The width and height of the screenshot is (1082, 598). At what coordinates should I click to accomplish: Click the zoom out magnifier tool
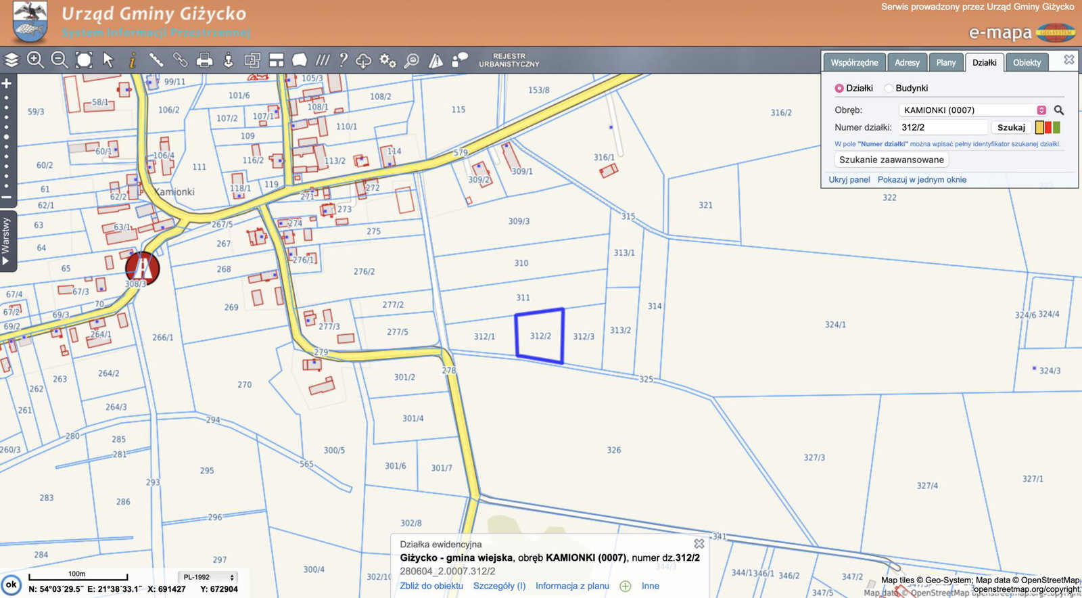(x=60, y=60)
